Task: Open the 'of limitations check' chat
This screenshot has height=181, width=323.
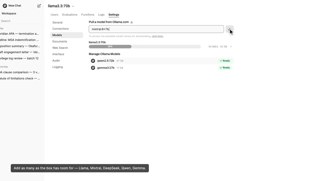Action: click(20, 78)
